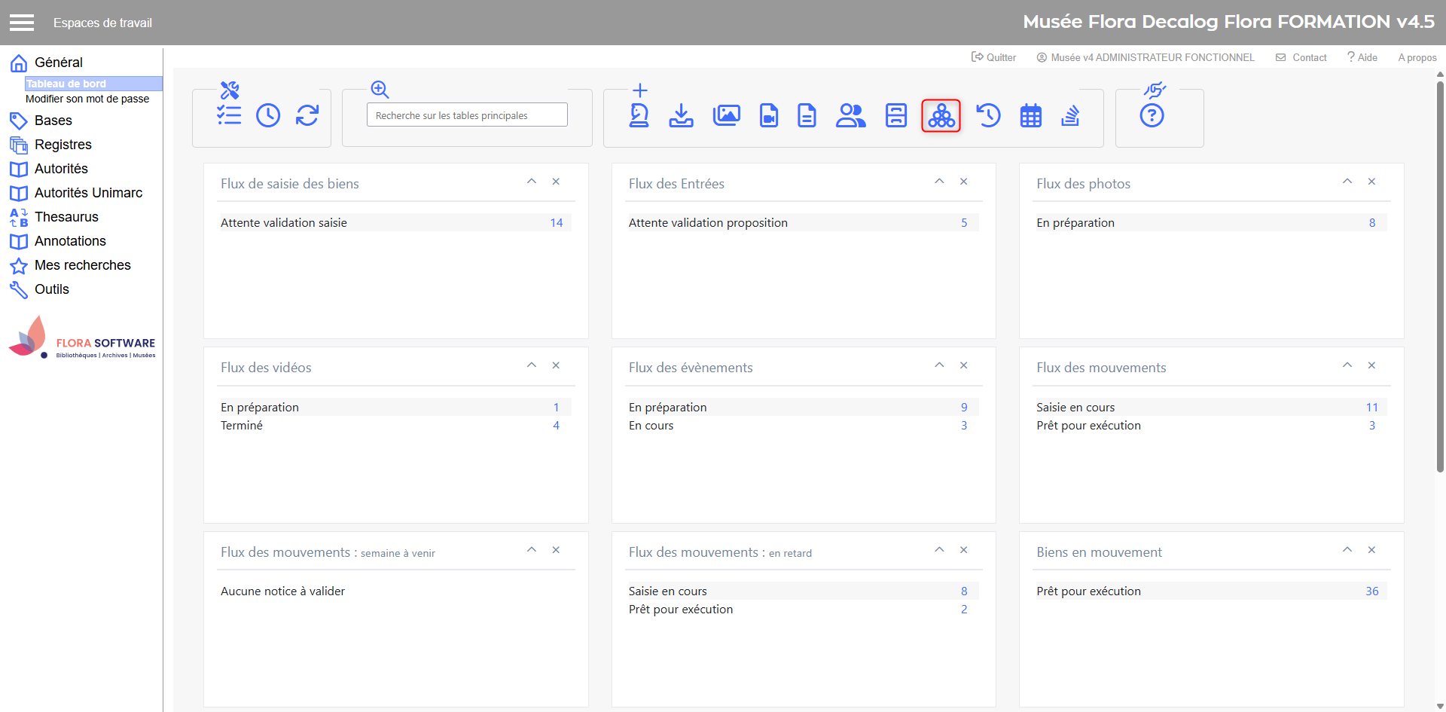
Task: Open the hamburger menu at top left
Action: click(x=22, y=23)
